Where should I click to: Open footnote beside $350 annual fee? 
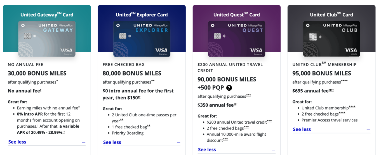coord(236,104)
